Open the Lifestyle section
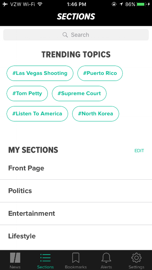152x270 pixels. click(x=76, y=236)
